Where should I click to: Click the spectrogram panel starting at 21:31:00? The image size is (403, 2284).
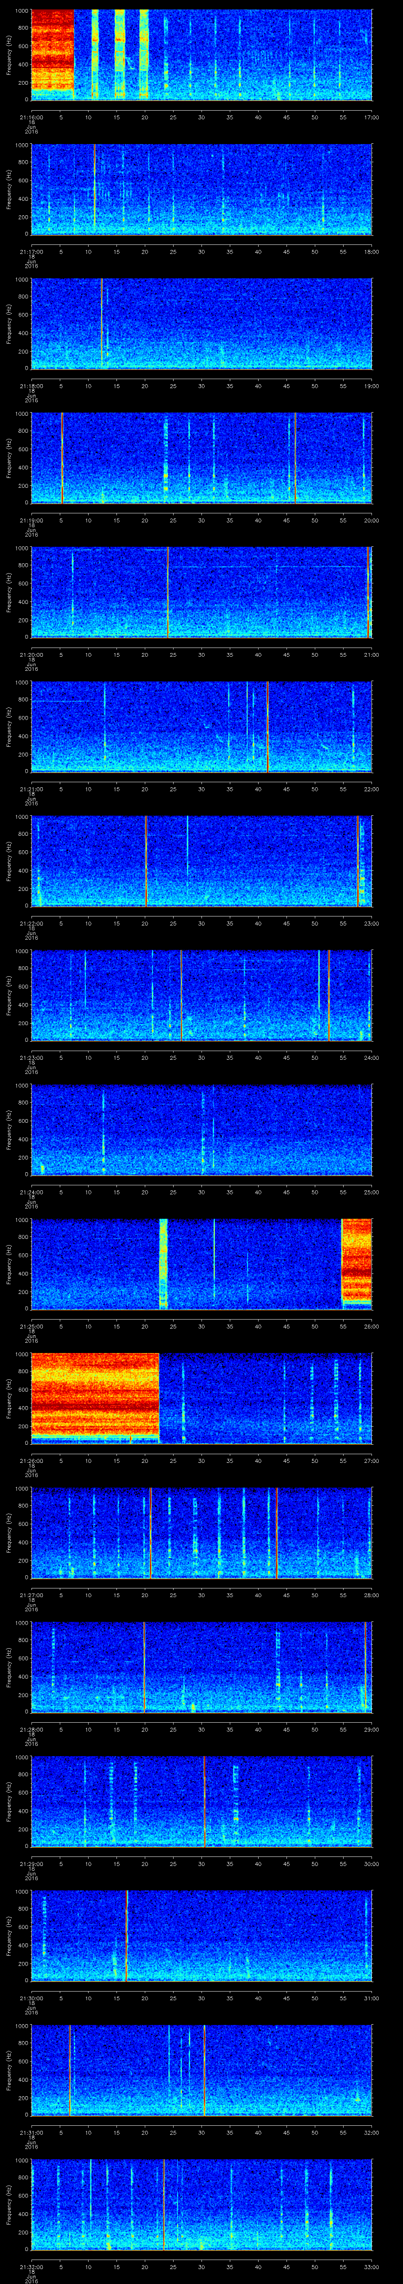coord(201,2069)
